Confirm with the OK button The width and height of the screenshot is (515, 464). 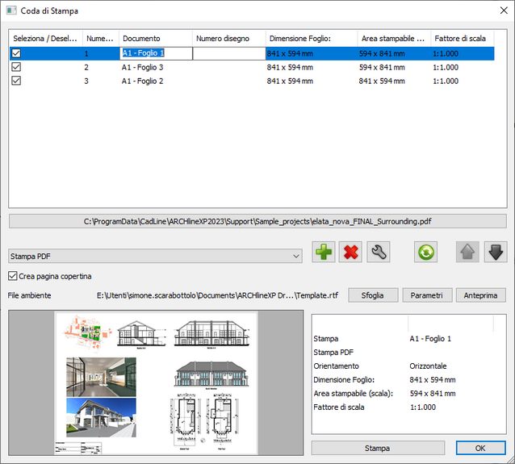[x=480, y=448]
